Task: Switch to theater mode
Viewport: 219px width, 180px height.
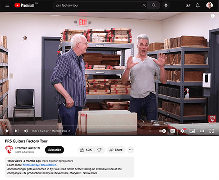Action: 201,131
